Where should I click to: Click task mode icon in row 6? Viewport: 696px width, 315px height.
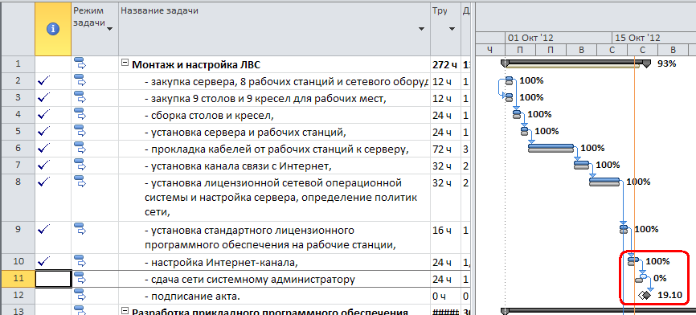point(80,148)
